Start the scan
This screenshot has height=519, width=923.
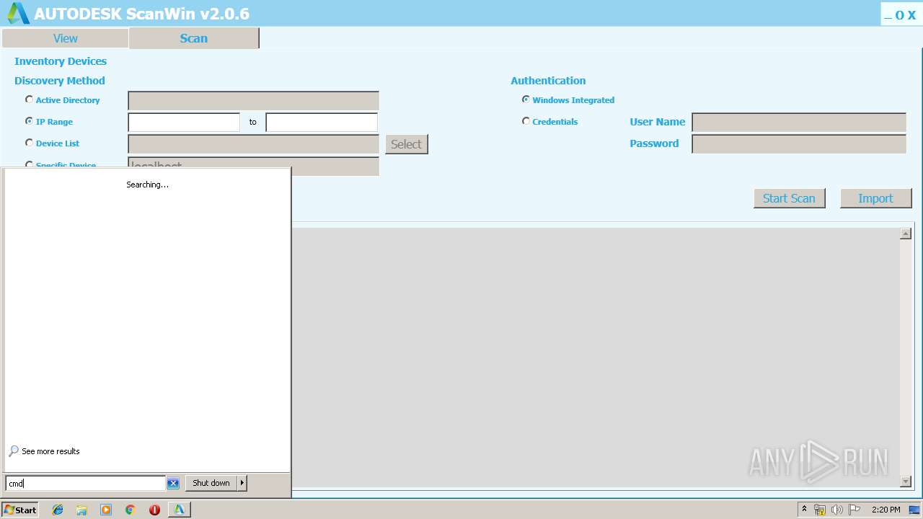point(790,198)
